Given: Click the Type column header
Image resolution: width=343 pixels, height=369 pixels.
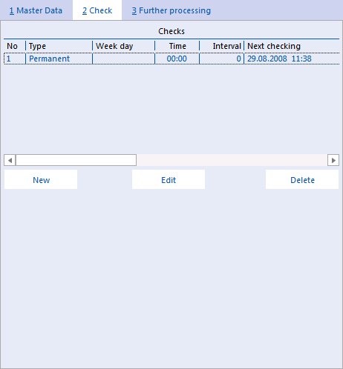Looking at the screenshot, I should (59, 46).
